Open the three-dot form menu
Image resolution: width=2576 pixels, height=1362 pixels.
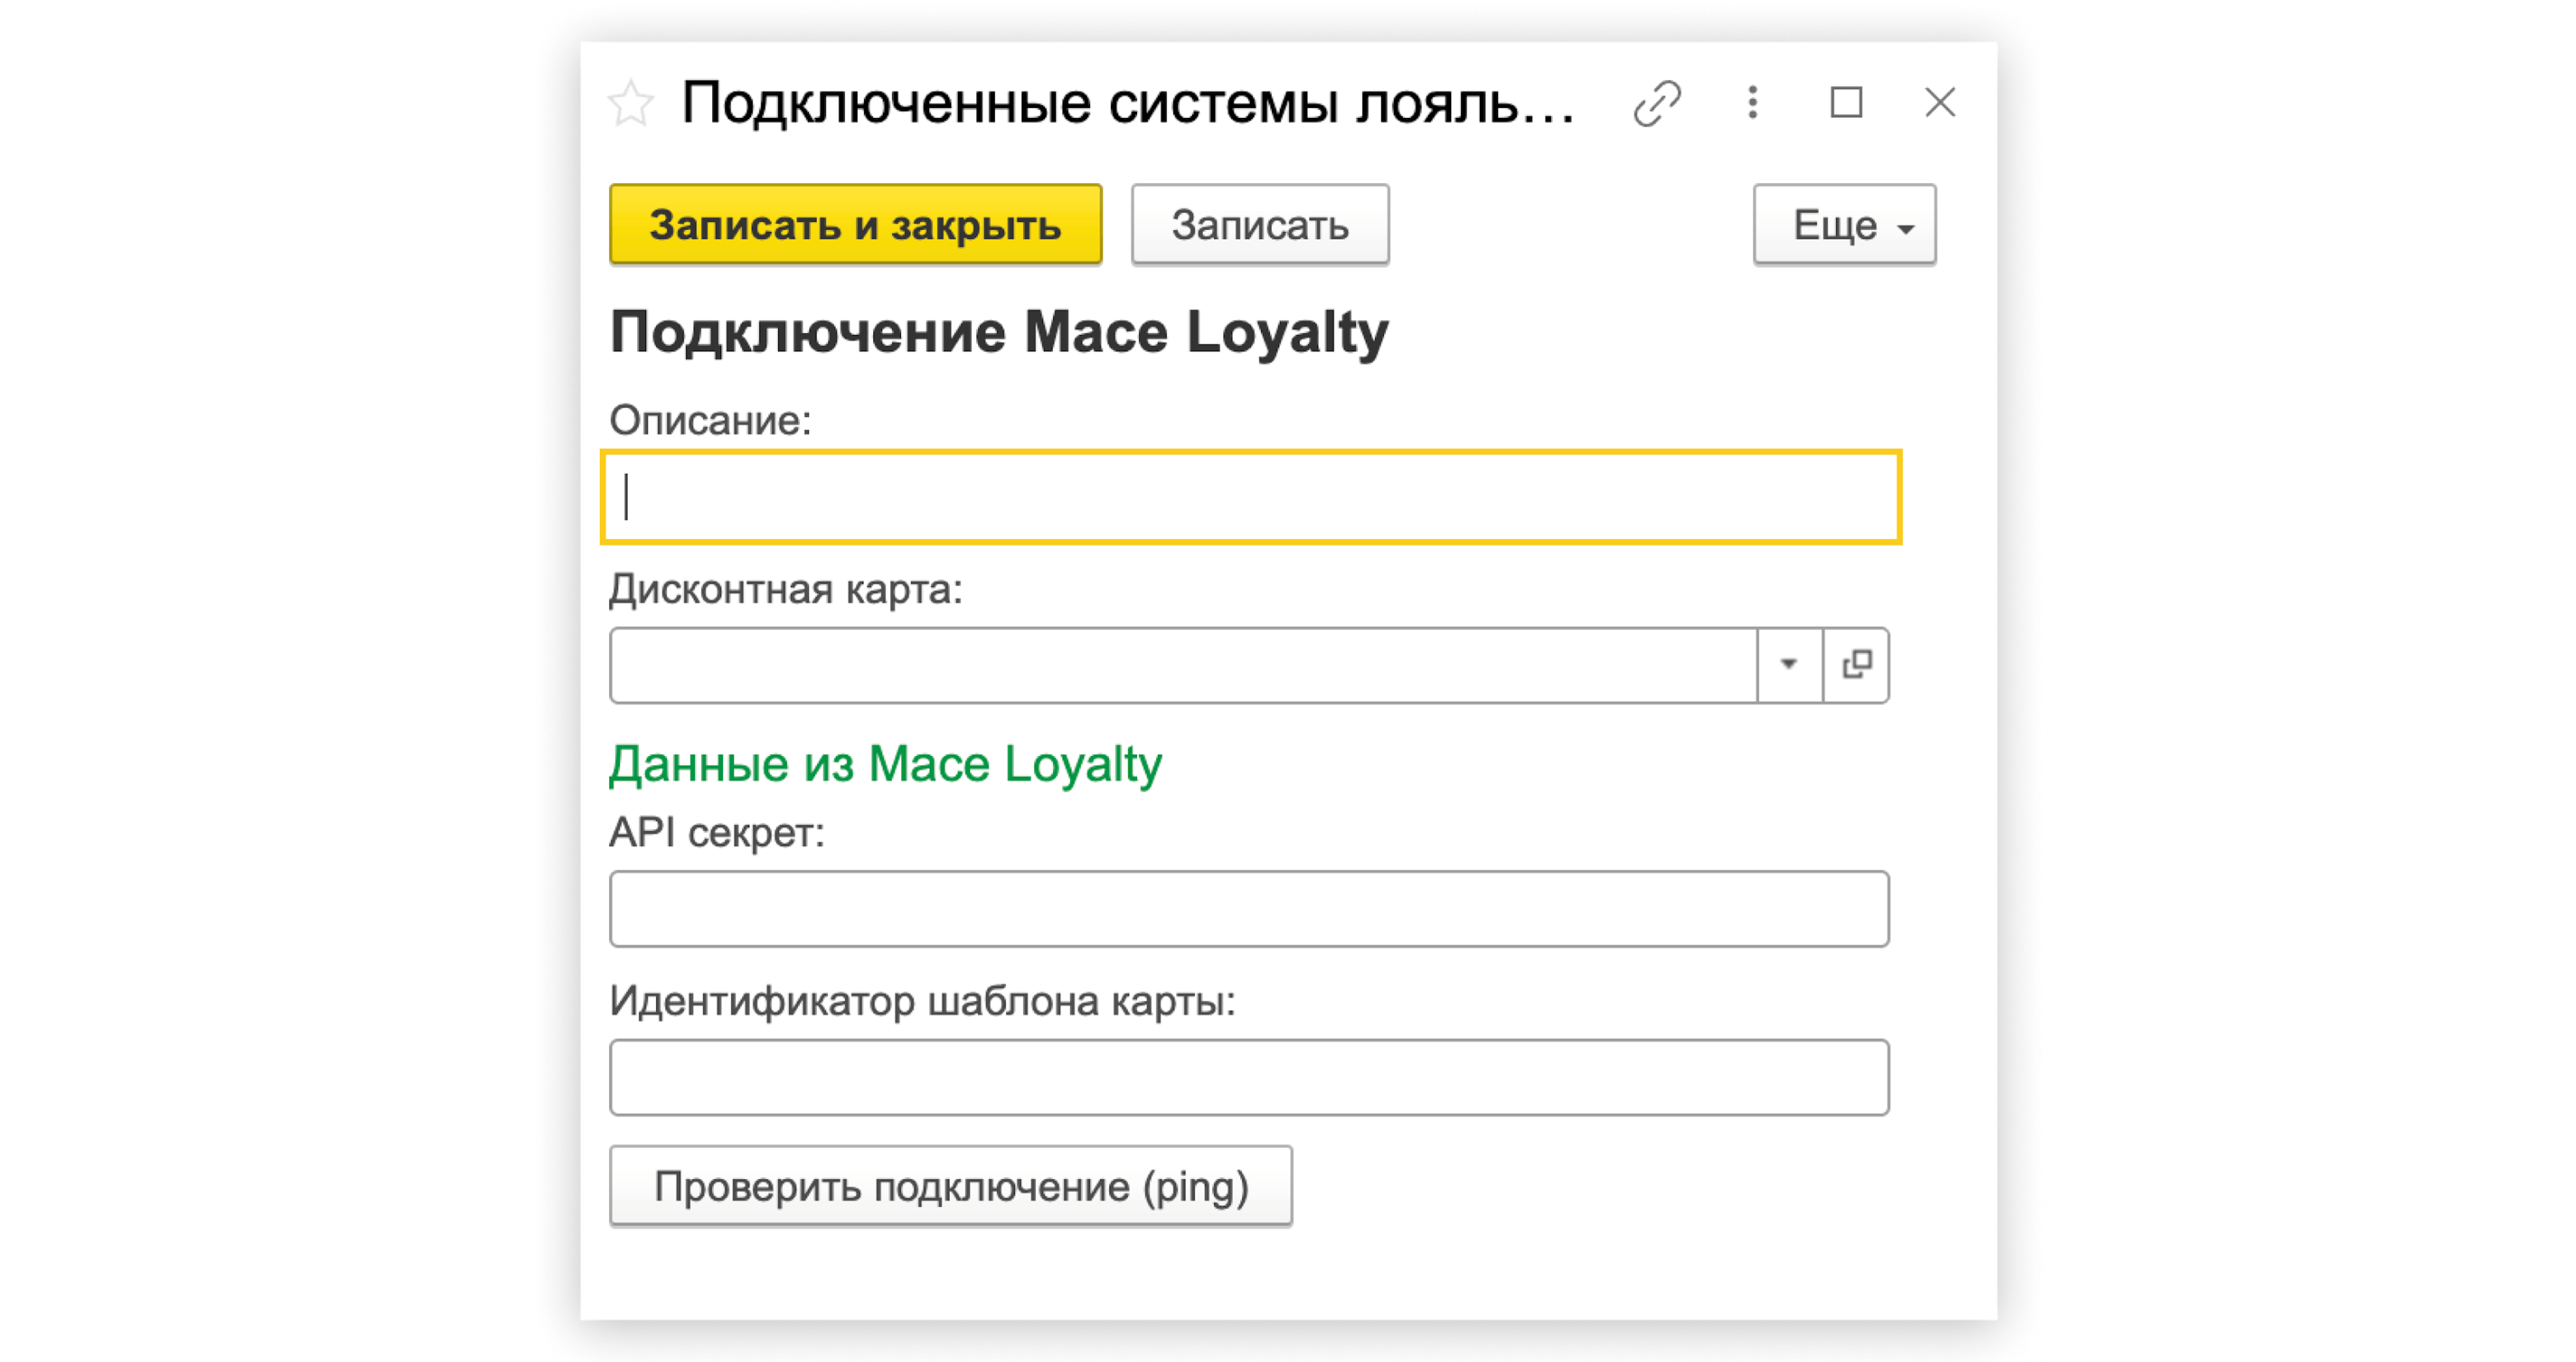pyautogui.click(x=1752, y=102)
